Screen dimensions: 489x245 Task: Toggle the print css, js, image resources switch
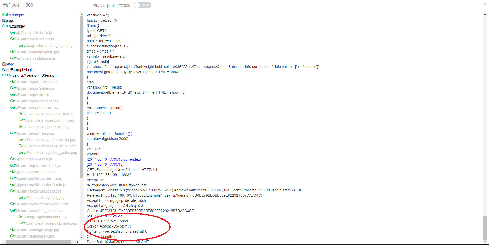pos(142,5)
